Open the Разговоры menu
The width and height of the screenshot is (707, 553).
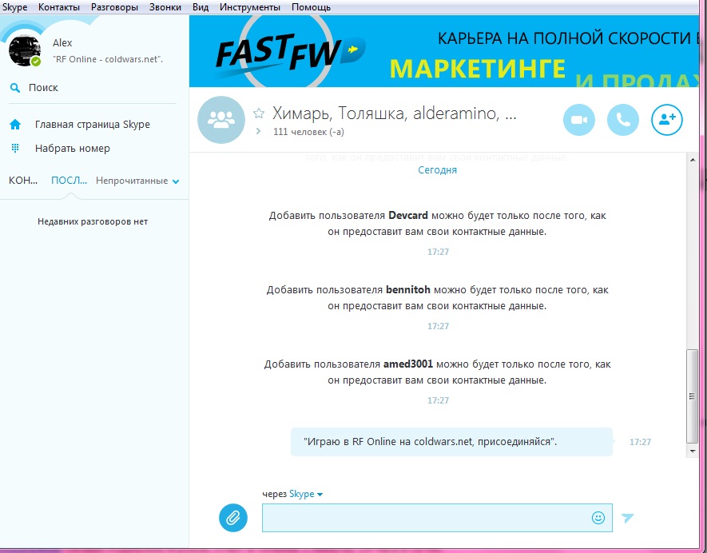[x=114, y=7]
